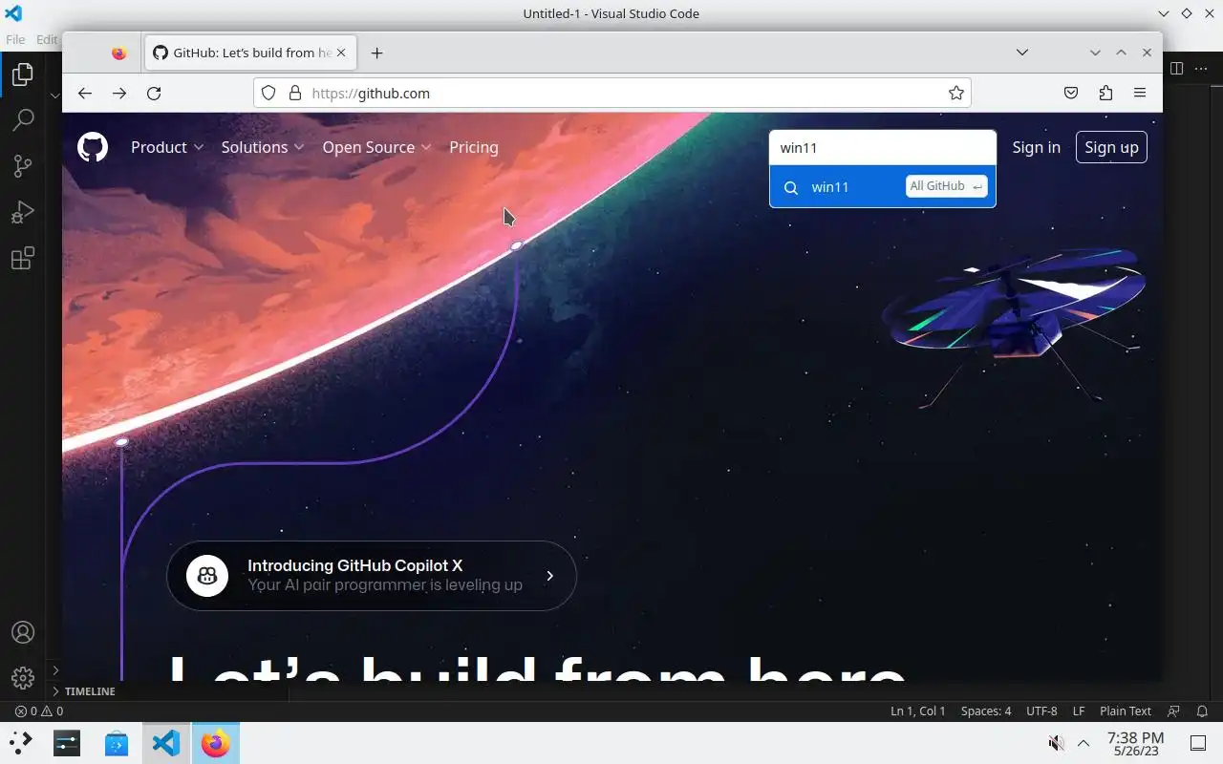Viewport: 1223px width, 764px height.
Task: Select the win11 All GitHub search suggestion
Action: coord(883,186)
